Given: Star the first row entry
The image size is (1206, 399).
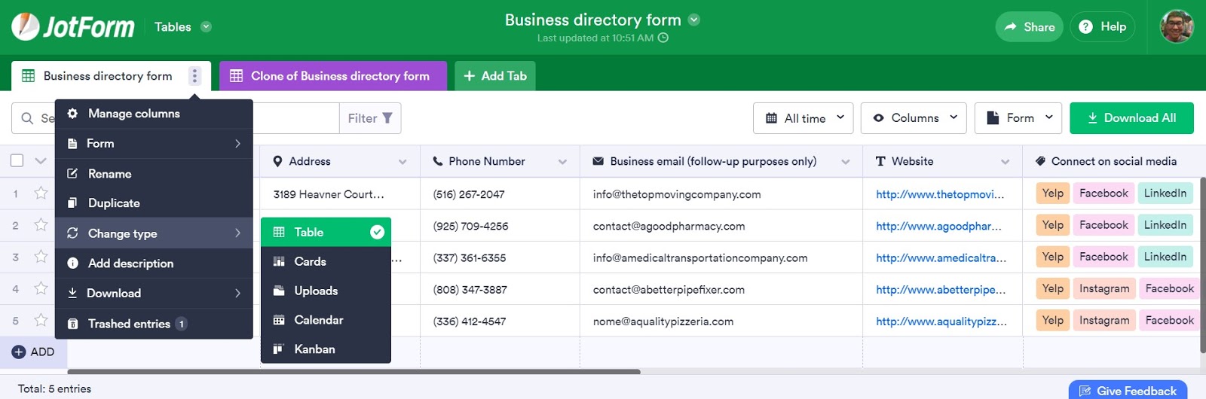Looking at the screenshot, I should click(41, 193).
